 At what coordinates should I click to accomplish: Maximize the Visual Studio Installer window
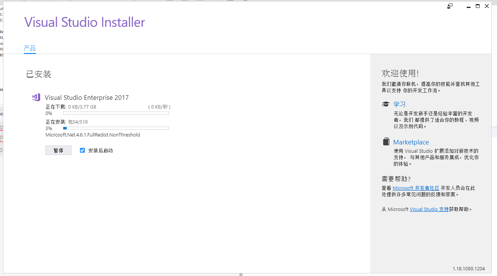[x=478, y=6]
